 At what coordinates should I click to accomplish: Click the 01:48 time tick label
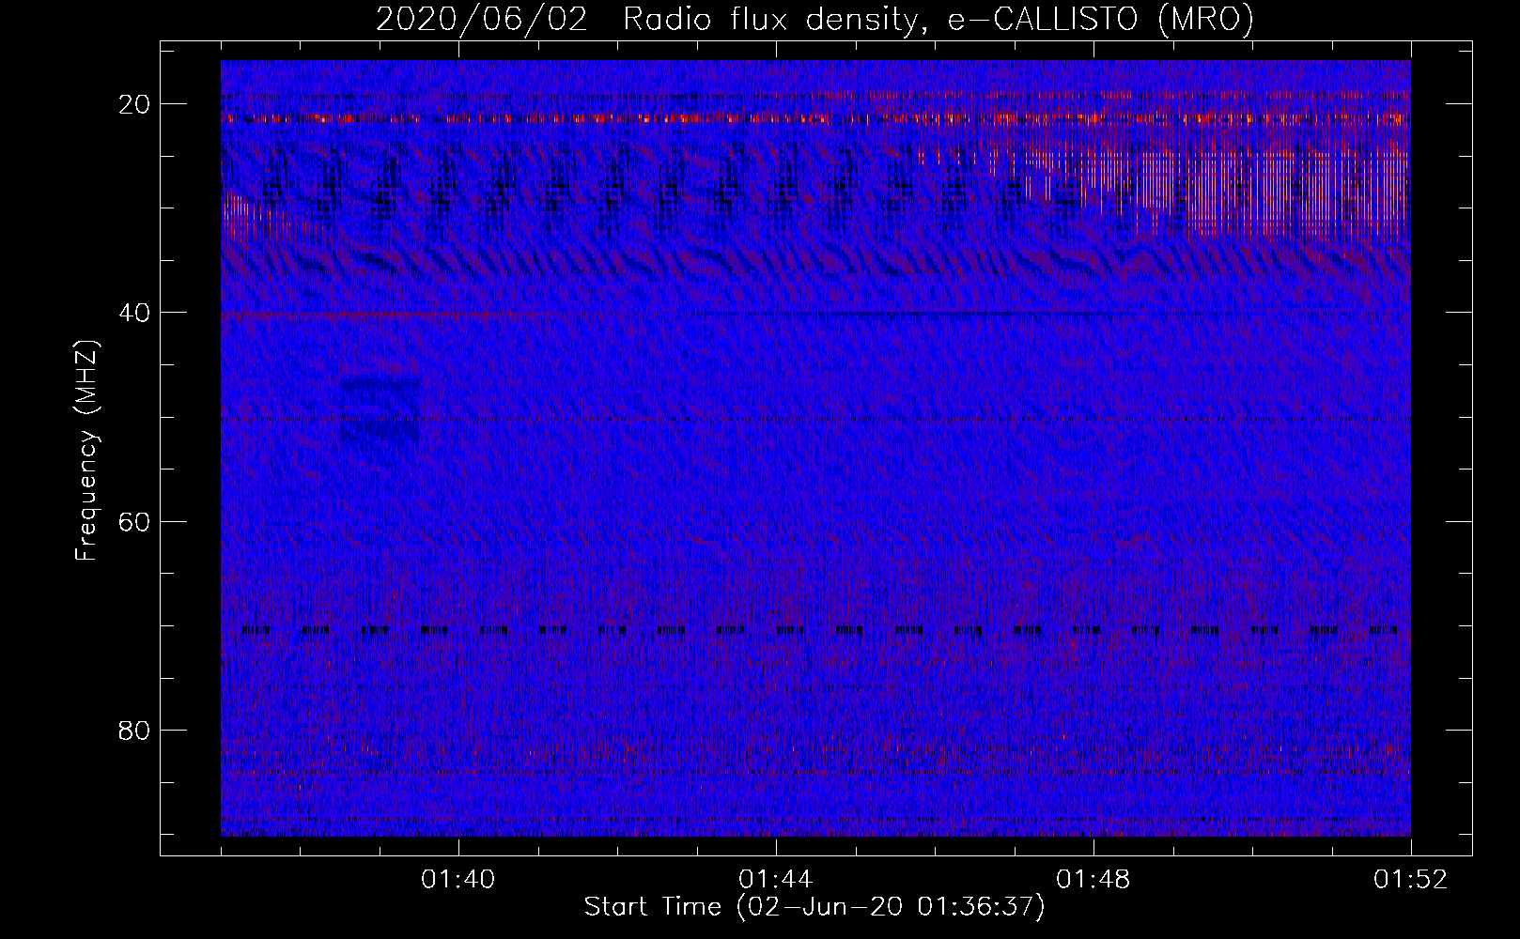[1093, 880]
